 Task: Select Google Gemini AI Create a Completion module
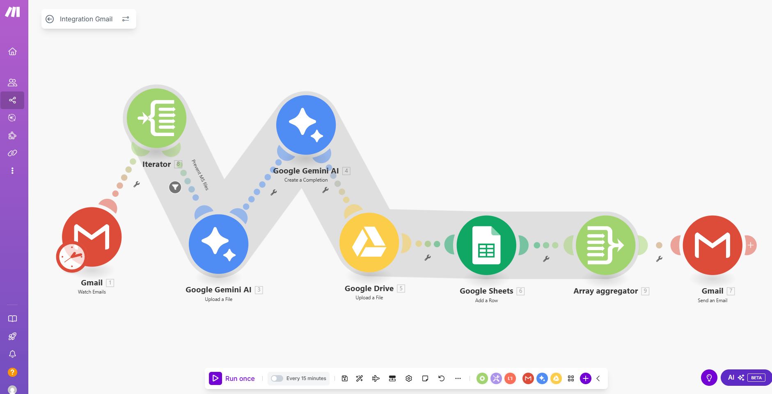(x=306, y=125)
